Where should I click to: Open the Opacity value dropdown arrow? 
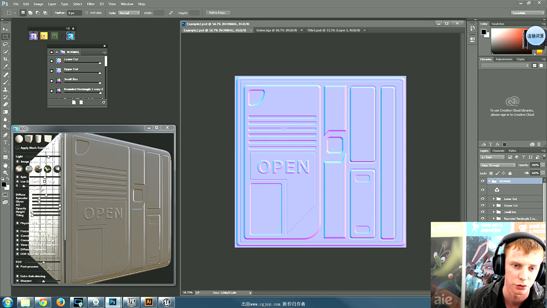[543, 165]
